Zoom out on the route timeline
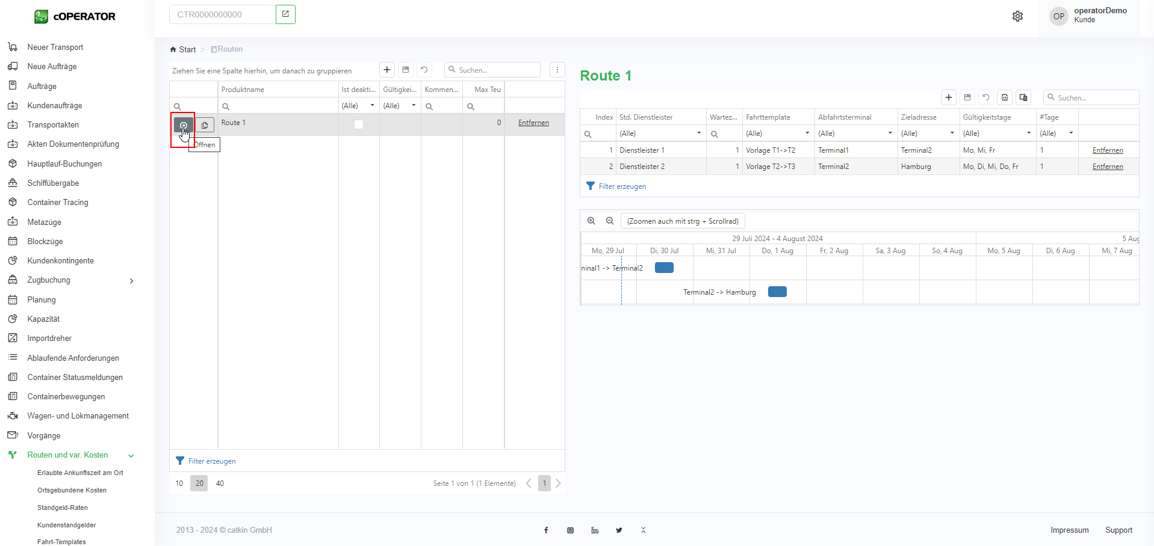 tap(610, 221)
